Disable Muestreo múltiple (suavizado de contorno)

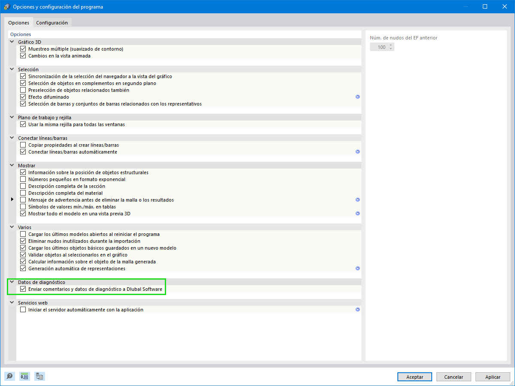[x=23, y=49]
